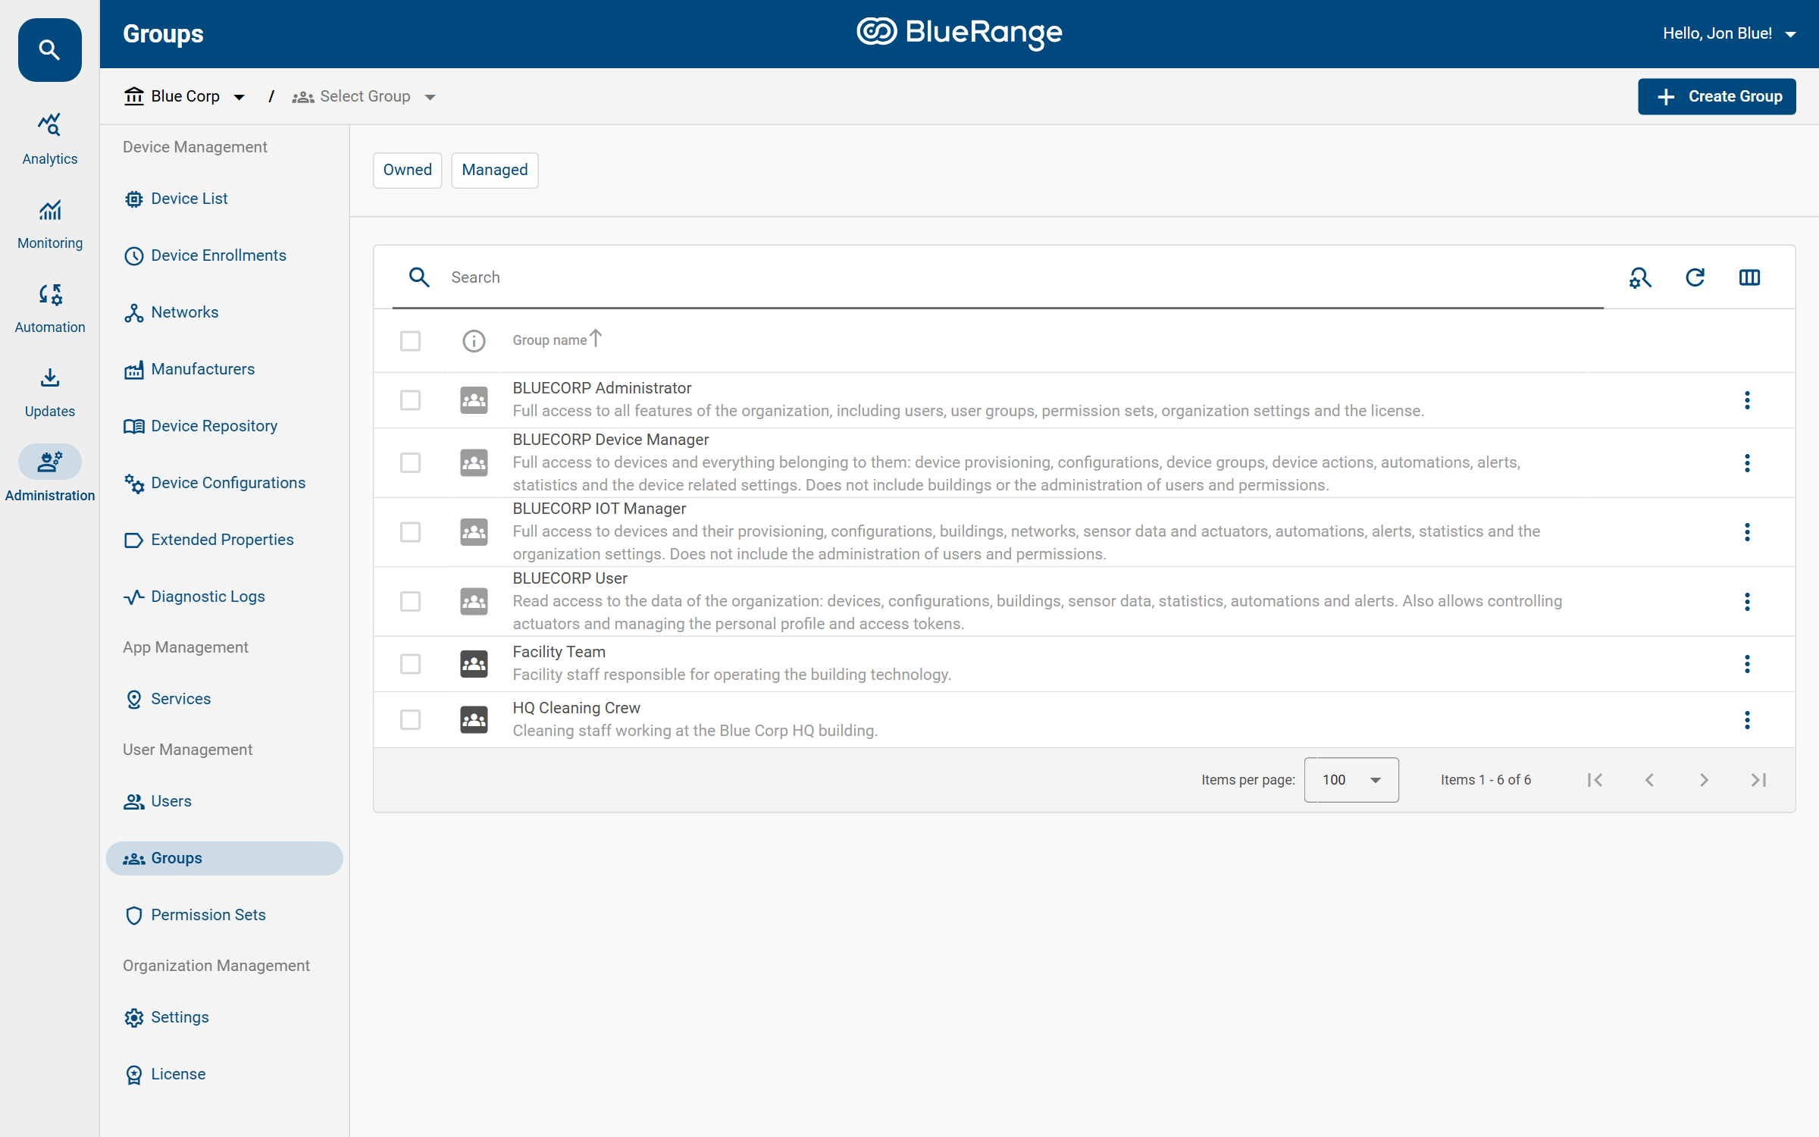Open actions menu for Facility Team
This screenshot has height=1137, width=1819.
coord(1747,664)
